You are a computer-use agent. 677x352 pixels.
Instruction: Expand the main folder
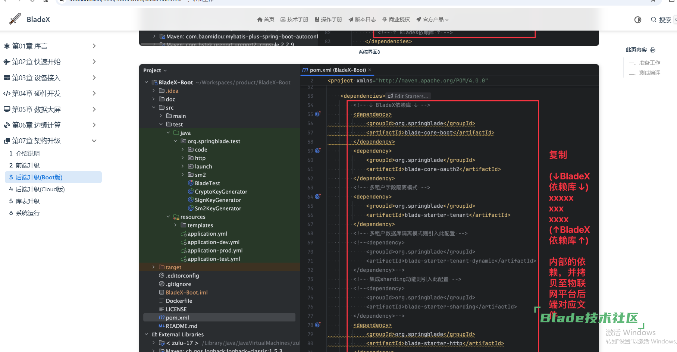[161, 116]
